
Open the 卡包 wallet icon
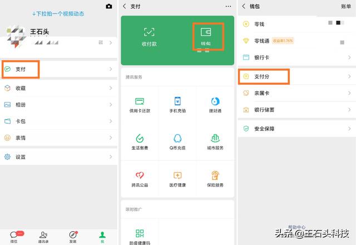[7, 121]
